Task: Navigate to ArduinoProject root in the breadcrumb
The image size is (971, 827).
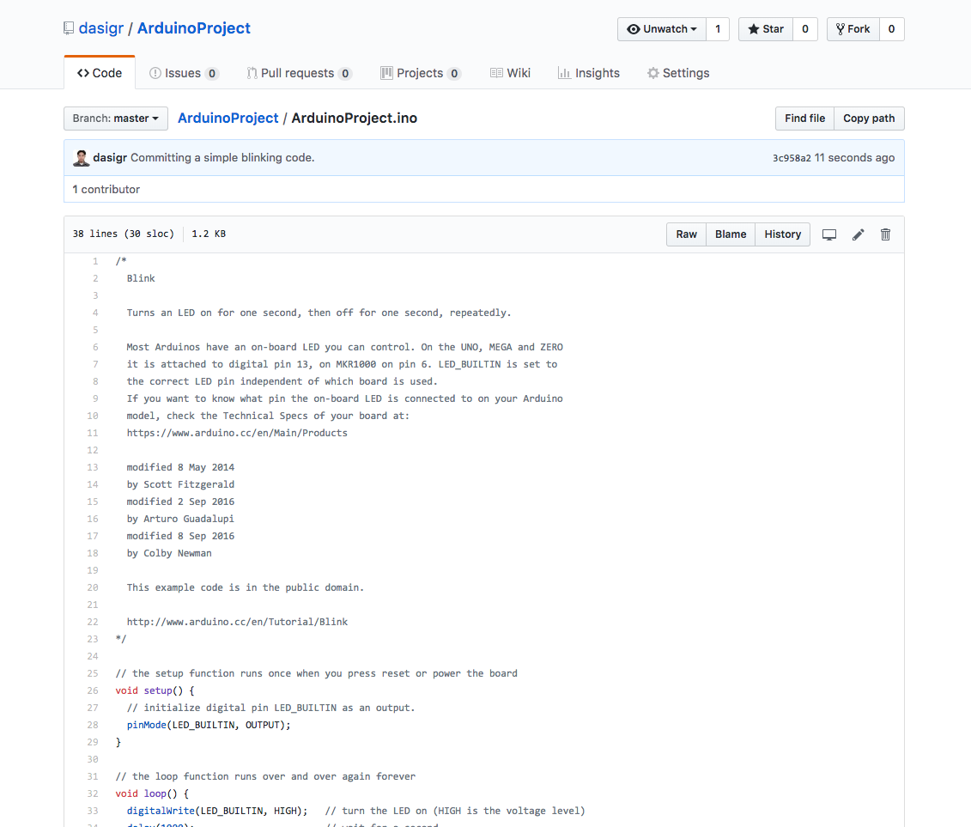Action: coord(228,119)
